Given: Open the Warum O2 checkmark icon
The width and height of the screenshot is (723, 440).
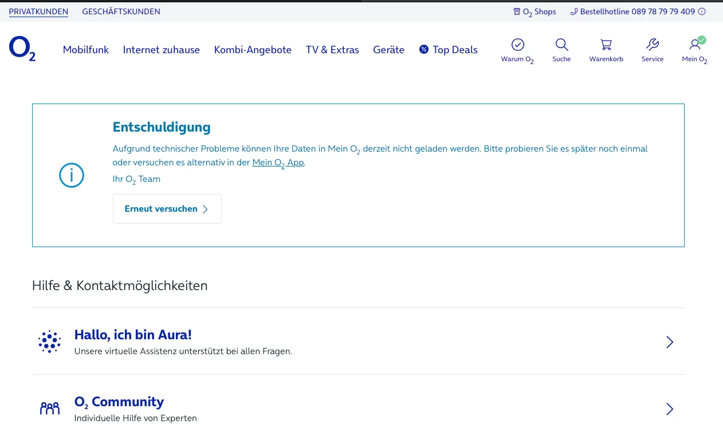Looking at the screenshot, I should pyautogui.click(x=518, y=45).
